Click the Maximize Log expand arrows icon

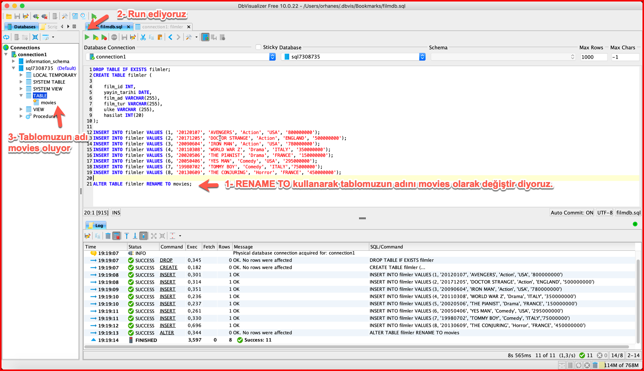[x=154, y=236]
